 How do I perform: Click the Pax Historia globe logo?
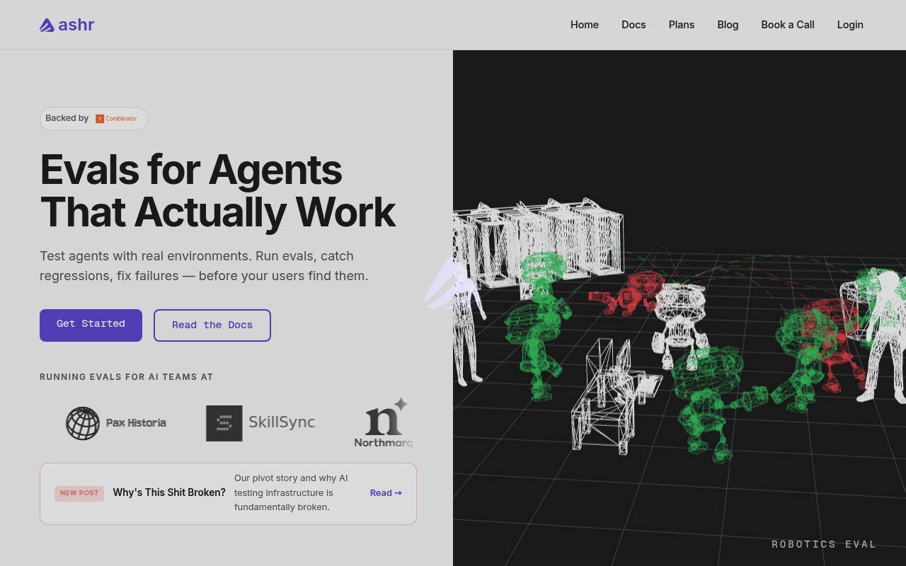[x=83, y=423]
